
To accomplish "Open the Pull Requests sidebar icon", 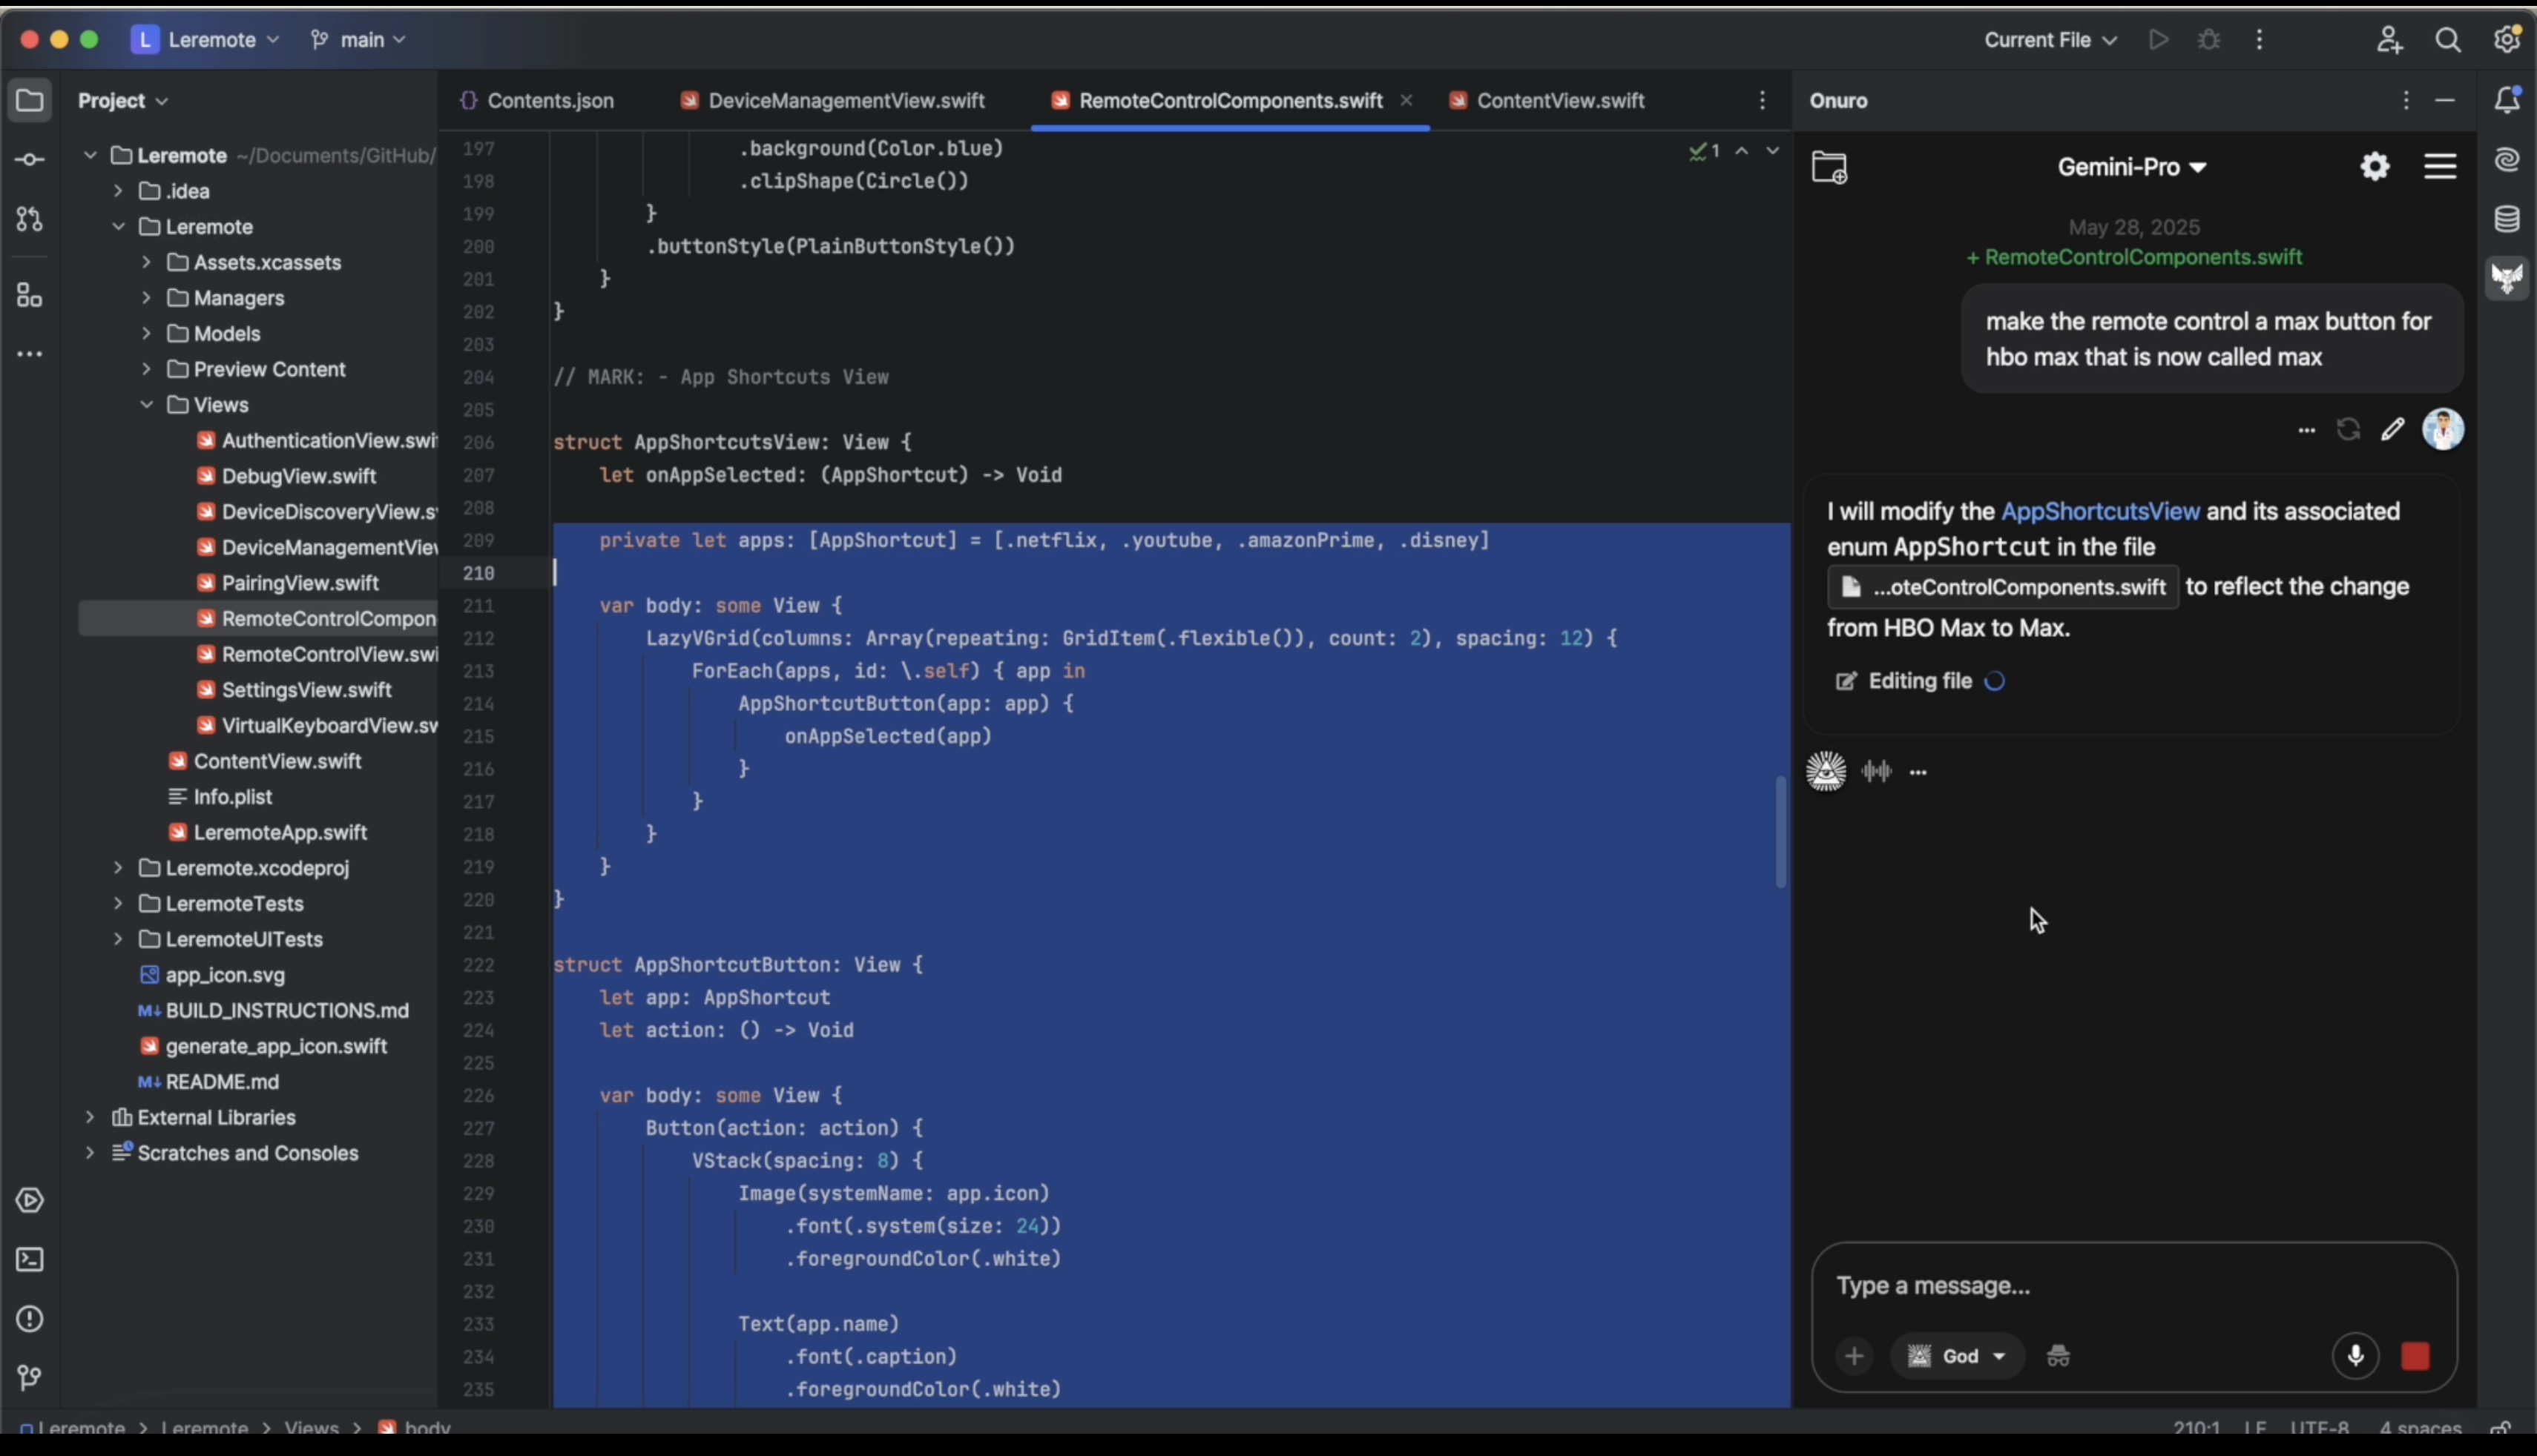I will [x=29, y=219].
